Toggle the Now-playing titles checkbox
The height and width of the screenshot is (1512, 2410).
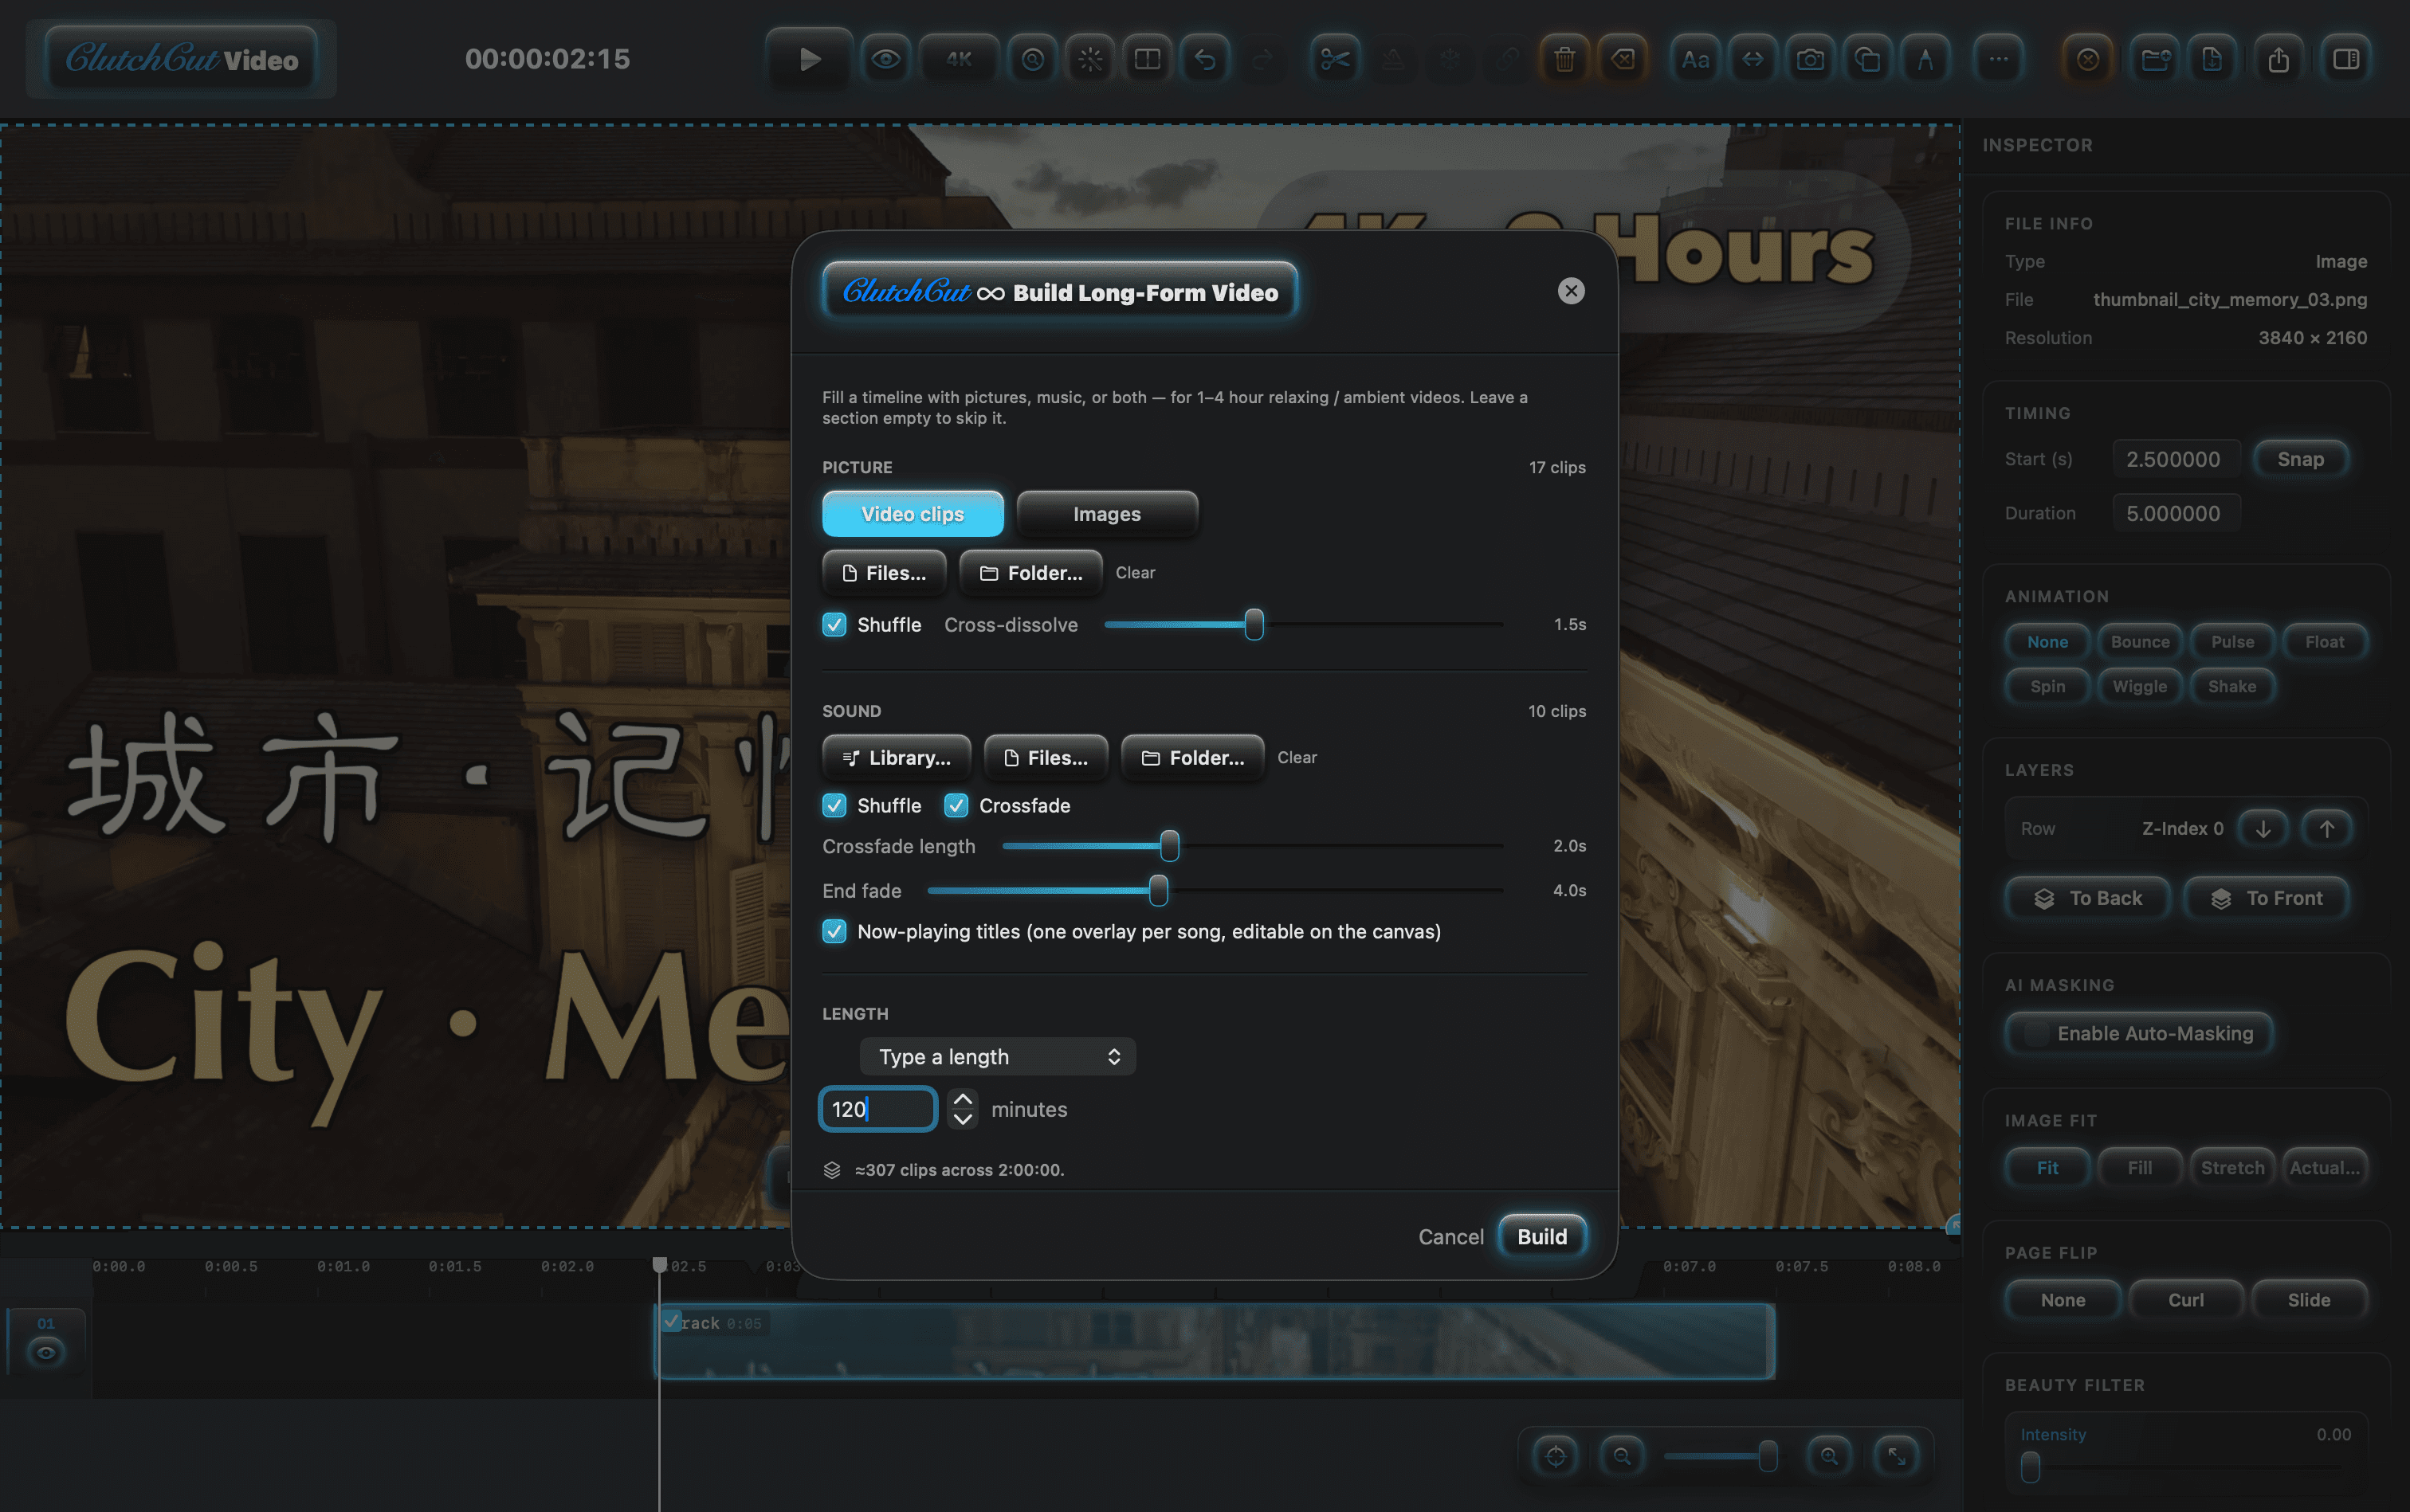coord(834,932)
